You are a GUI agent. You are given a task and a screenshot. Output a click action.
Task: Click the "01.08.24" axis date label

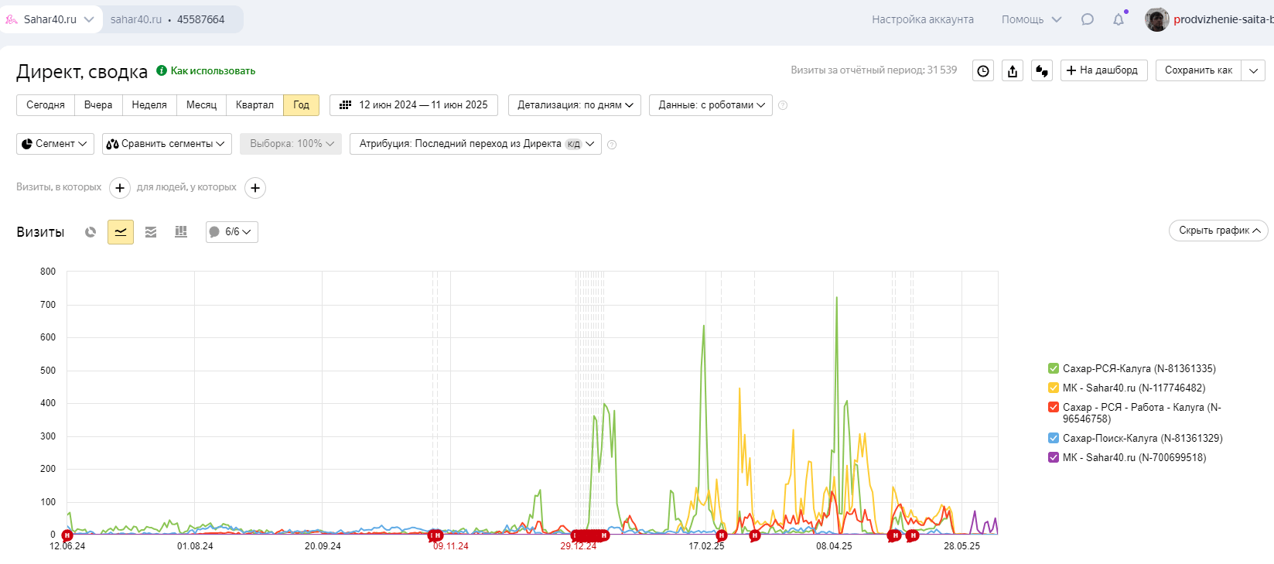pyautogui.click(x=195, y=546)
